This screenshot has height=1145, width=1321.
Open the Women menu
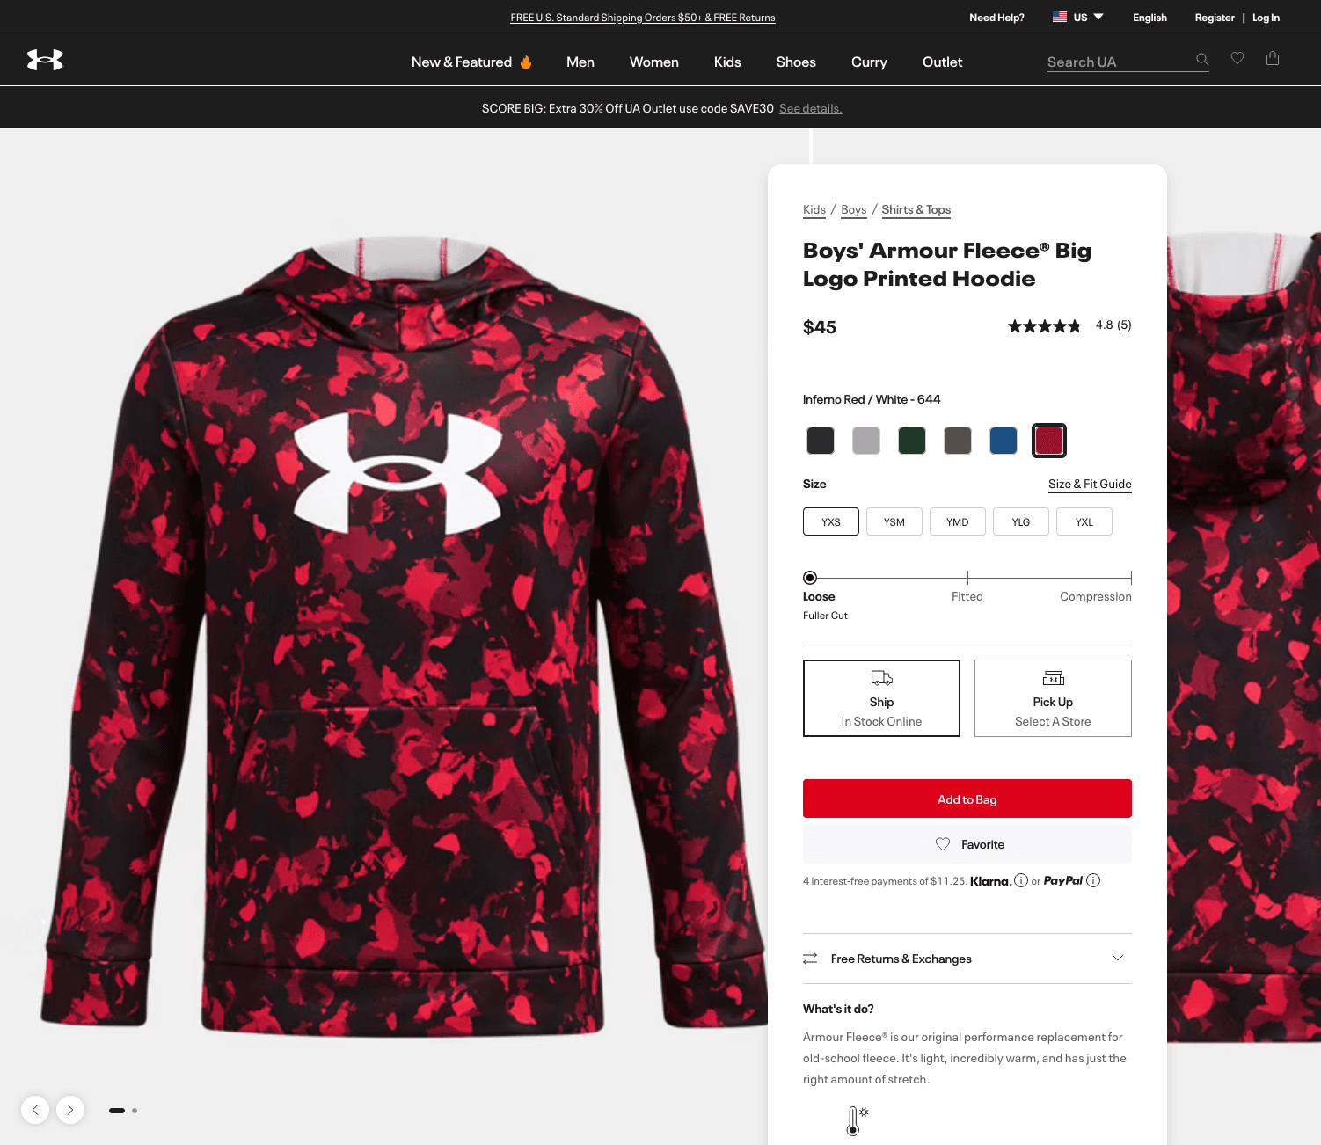(x=654, y=62)
